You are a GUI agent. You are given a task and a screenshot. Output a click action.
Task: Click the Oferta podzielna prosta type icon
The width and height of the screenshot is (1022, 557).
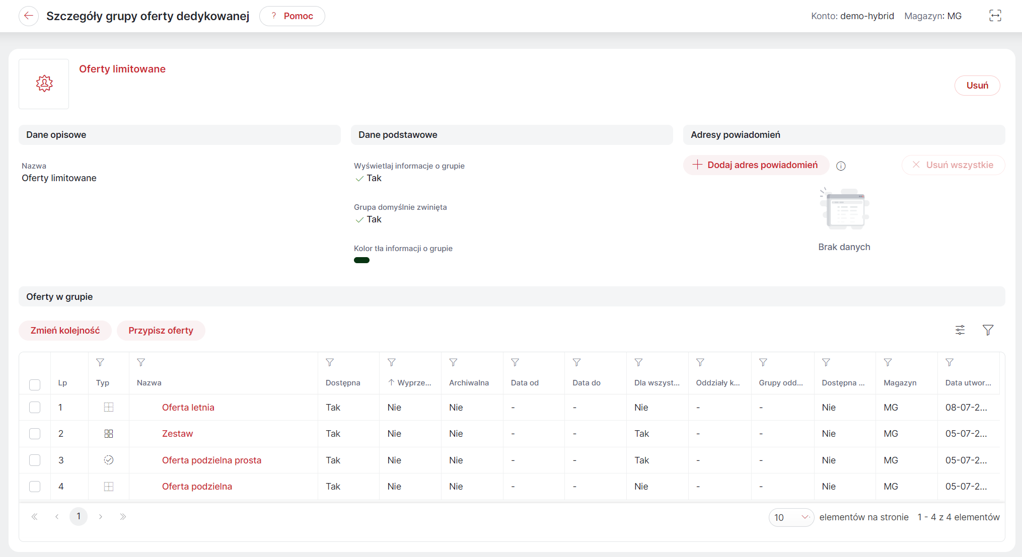[x=109, y=460]
